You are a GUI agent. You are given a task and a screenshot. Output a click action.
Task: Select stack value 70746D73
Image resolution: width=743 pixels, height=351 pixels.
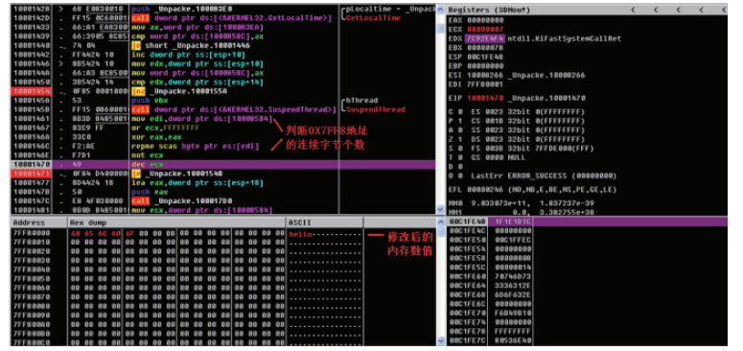[512, 276]
